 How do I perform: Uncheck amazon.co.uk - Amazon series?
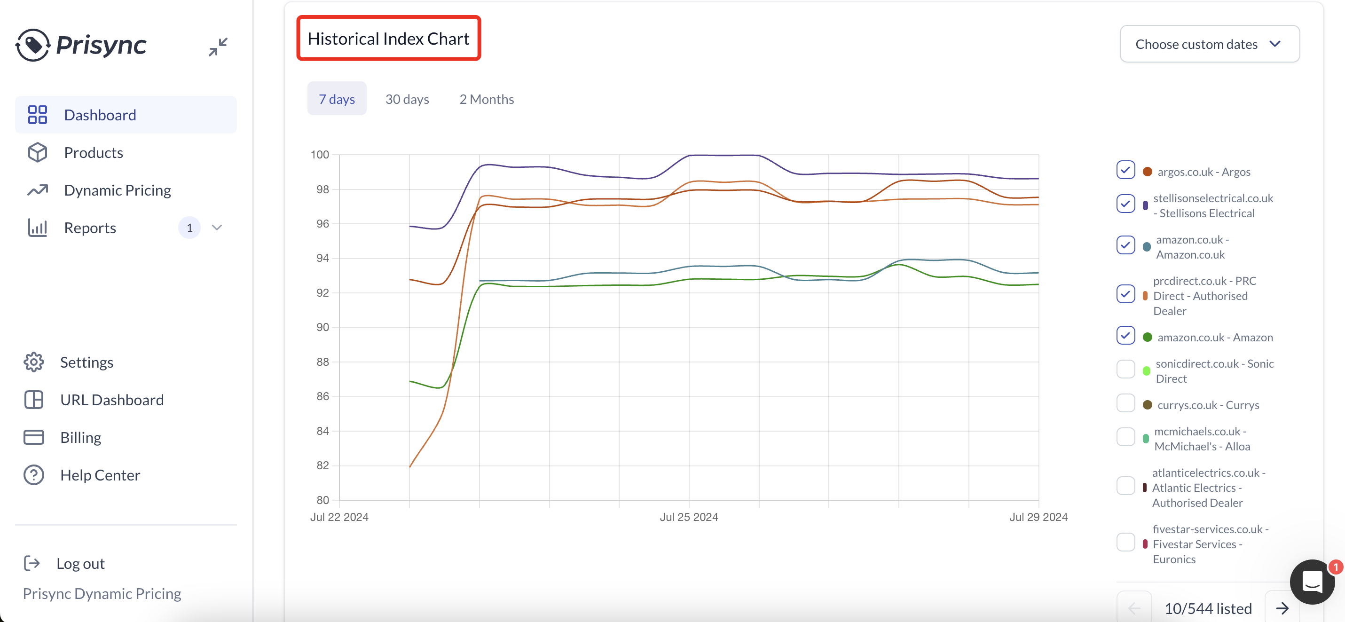coord(1126,335)
